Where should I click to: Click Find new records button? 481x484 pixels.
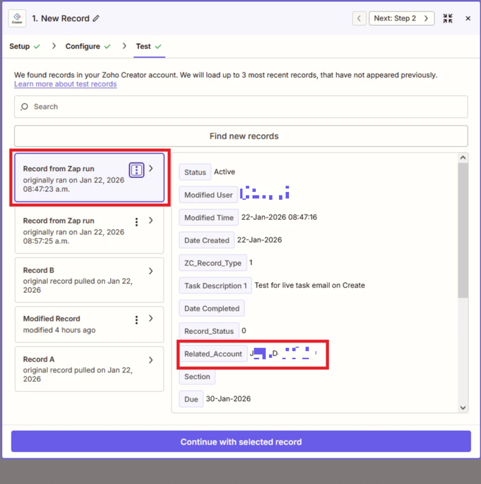tap(244, 136)
